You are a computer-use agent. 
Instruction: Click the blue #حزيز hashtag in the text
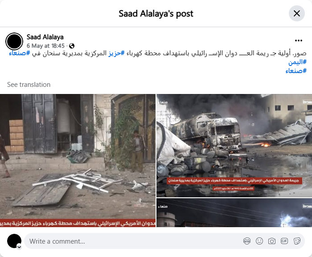(116, 53)
